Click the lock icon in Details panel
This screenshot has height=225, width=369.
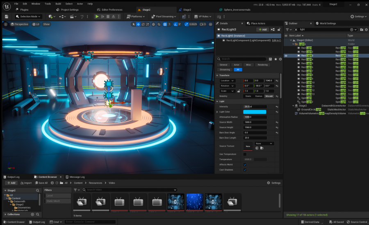coord(279,30)
